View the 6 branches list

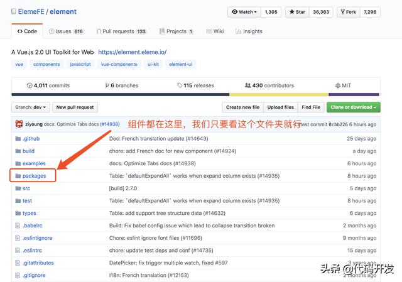(121, 85)
